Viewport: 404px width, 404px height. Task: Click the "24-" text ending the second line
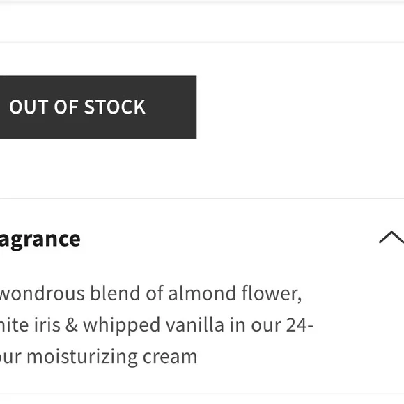click(300, 325)
